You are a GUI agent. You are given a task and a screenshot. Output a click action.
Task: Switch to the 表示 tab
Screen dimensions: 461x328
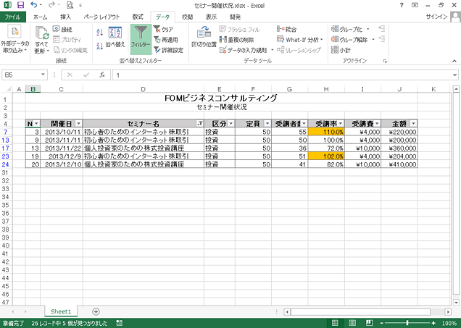(211, 17)
